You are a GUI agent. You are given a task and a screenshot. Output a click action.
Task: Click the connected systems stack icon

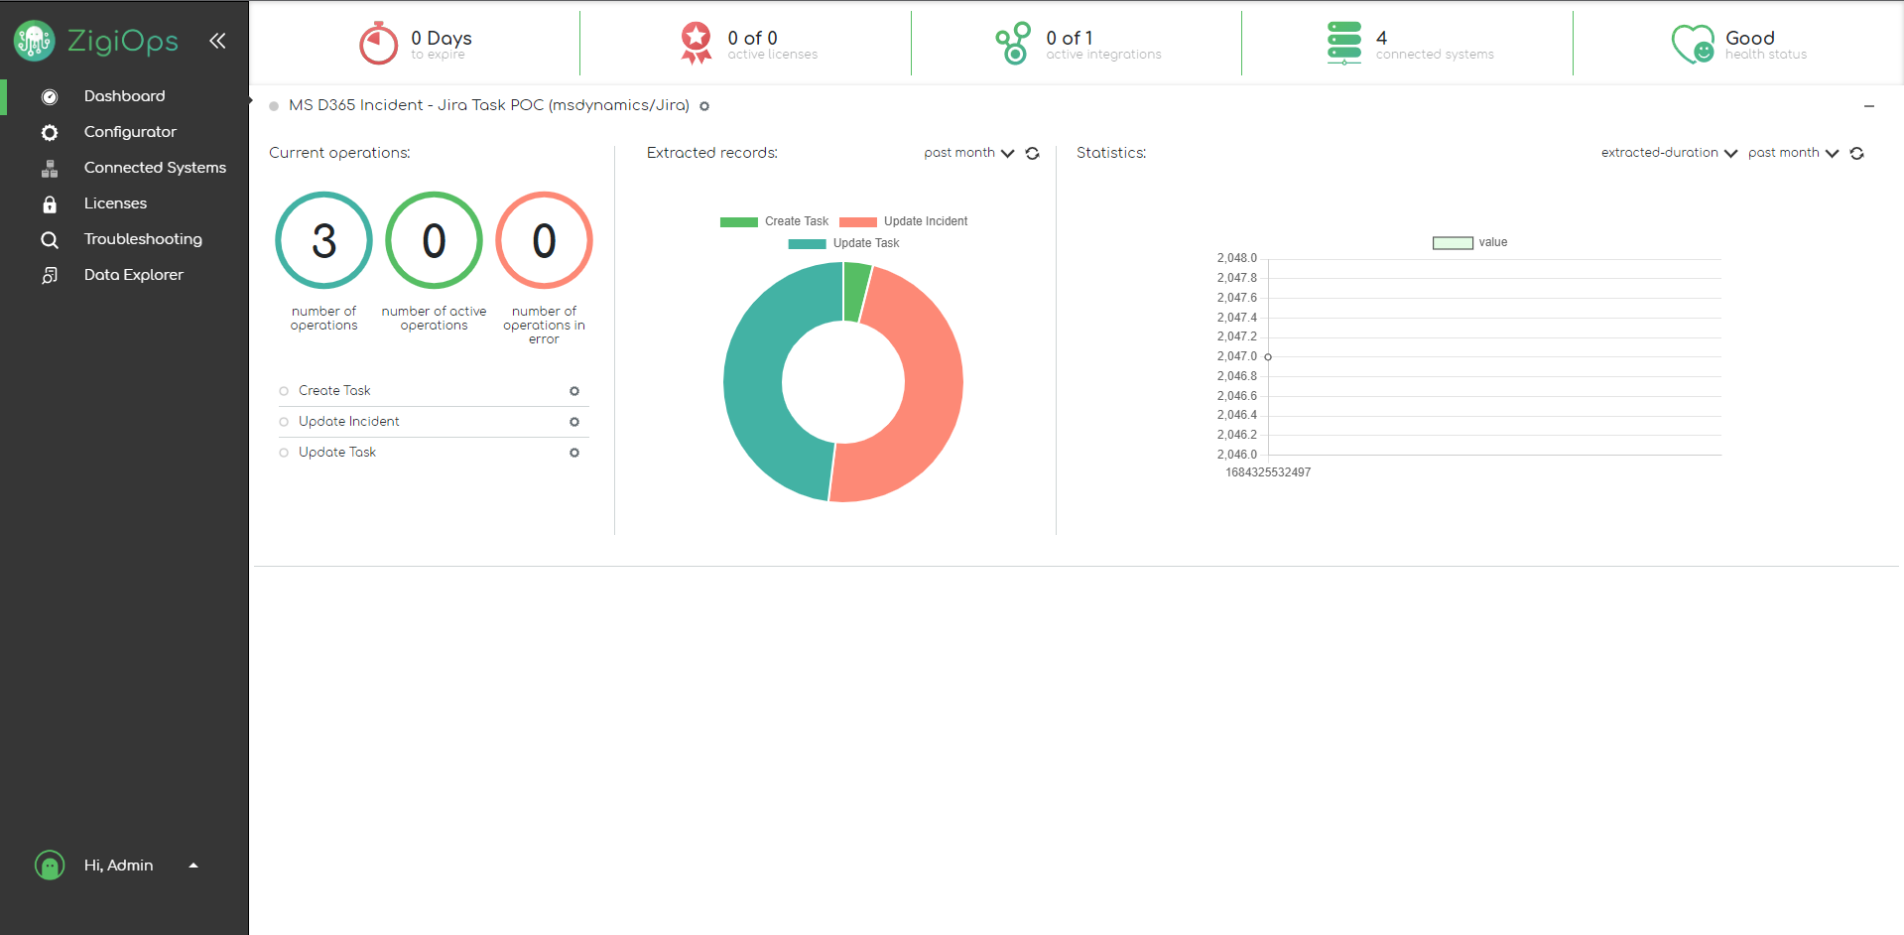[1343, 43]
